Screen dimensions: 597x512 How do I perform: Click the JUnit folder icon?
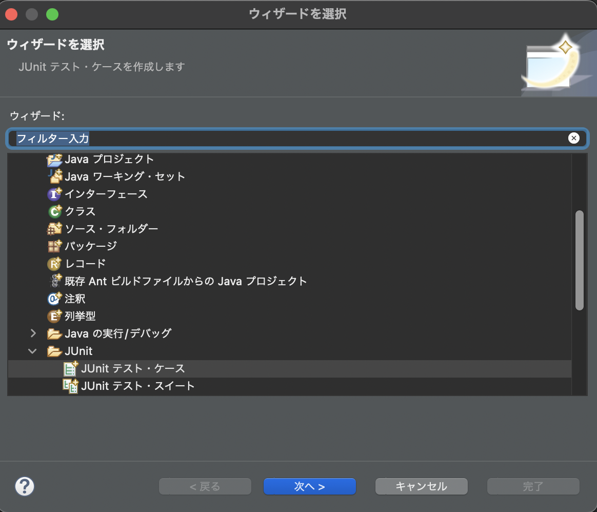click(x=54, y=351)
